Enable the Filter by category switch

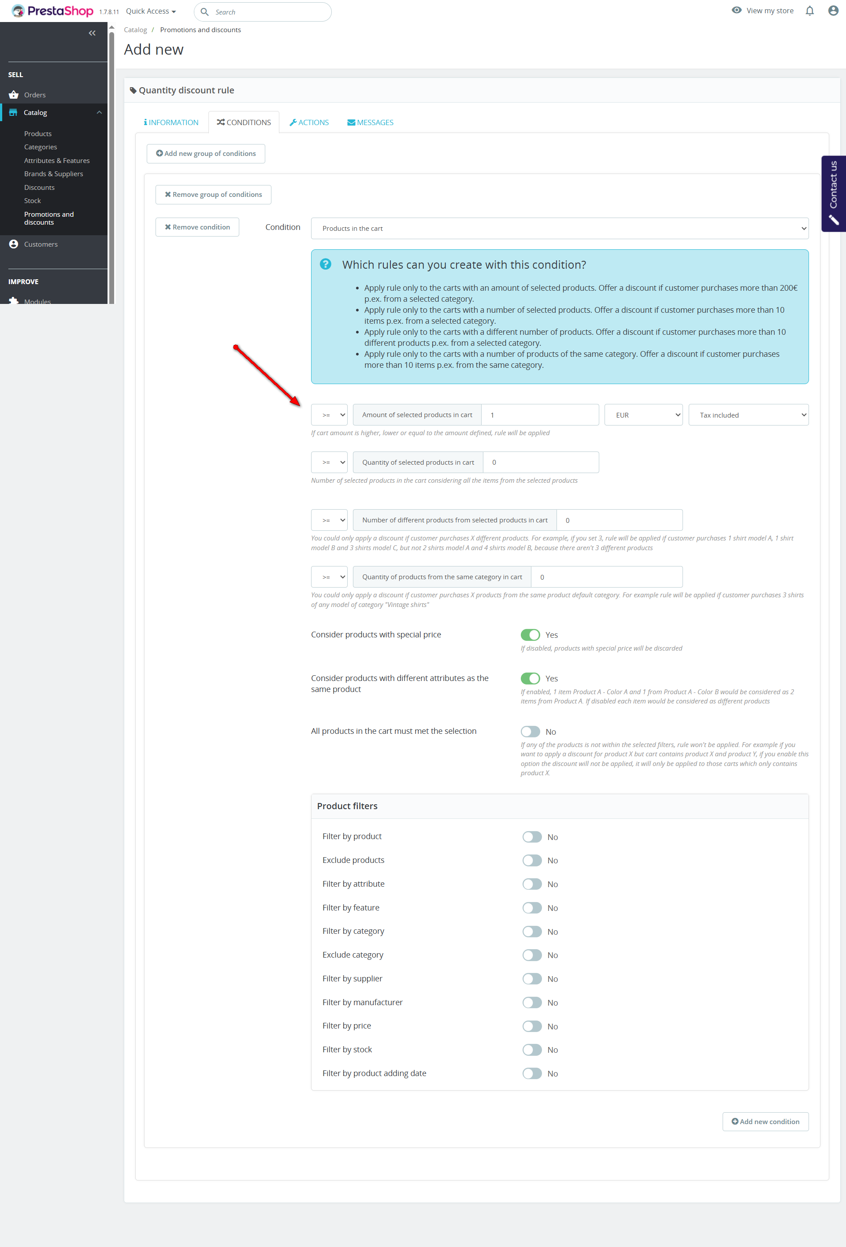tap(531, 932)
